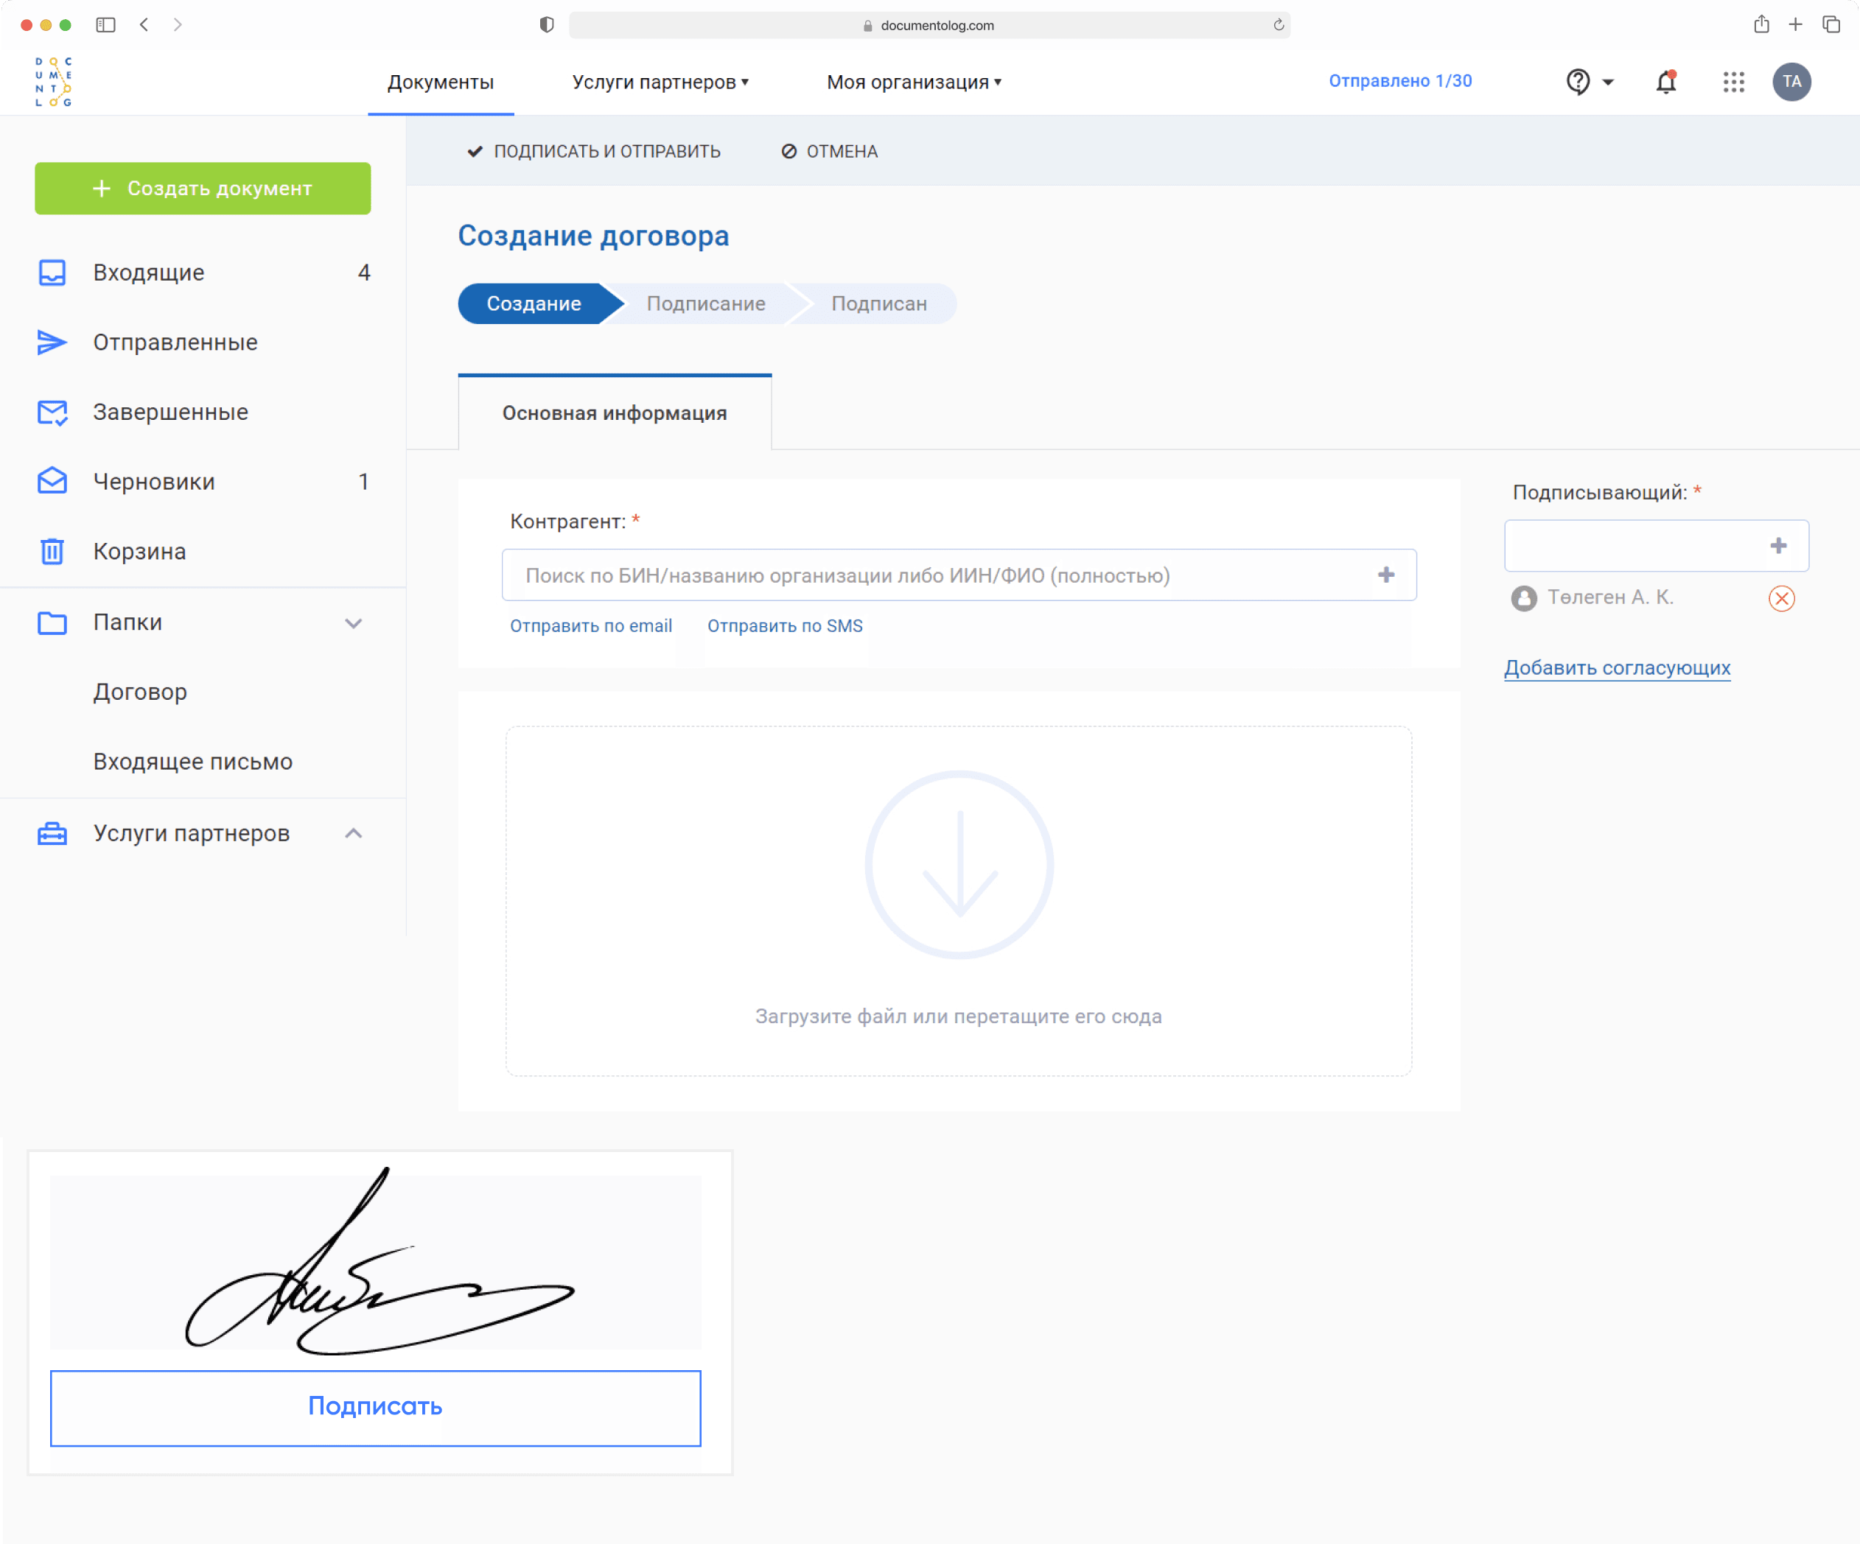This screenshot has width=1860, height=1544.
Task: Remove signer Төлеген А. К.
Action: click(1781, 598)
